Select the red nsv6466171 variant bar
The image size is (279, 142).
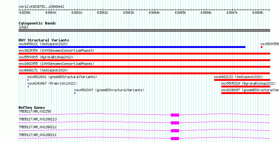[144, 73]
